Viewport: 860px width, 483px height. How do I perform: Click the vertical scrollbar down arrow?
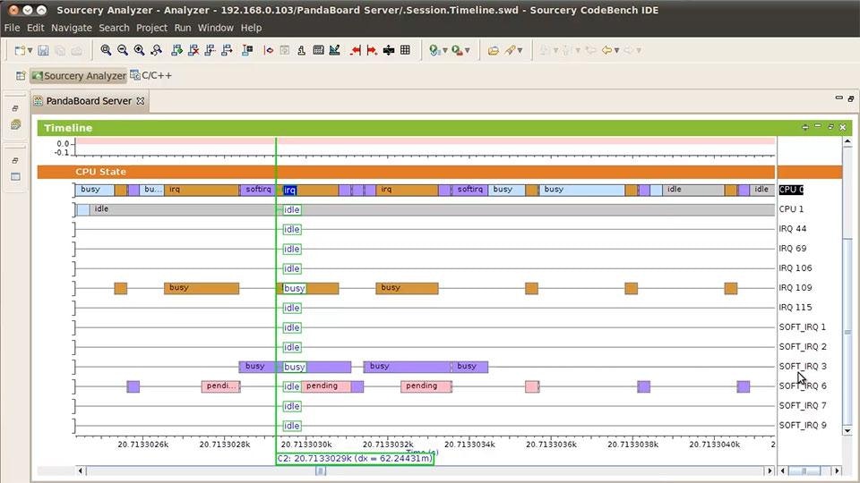(847, 431)
